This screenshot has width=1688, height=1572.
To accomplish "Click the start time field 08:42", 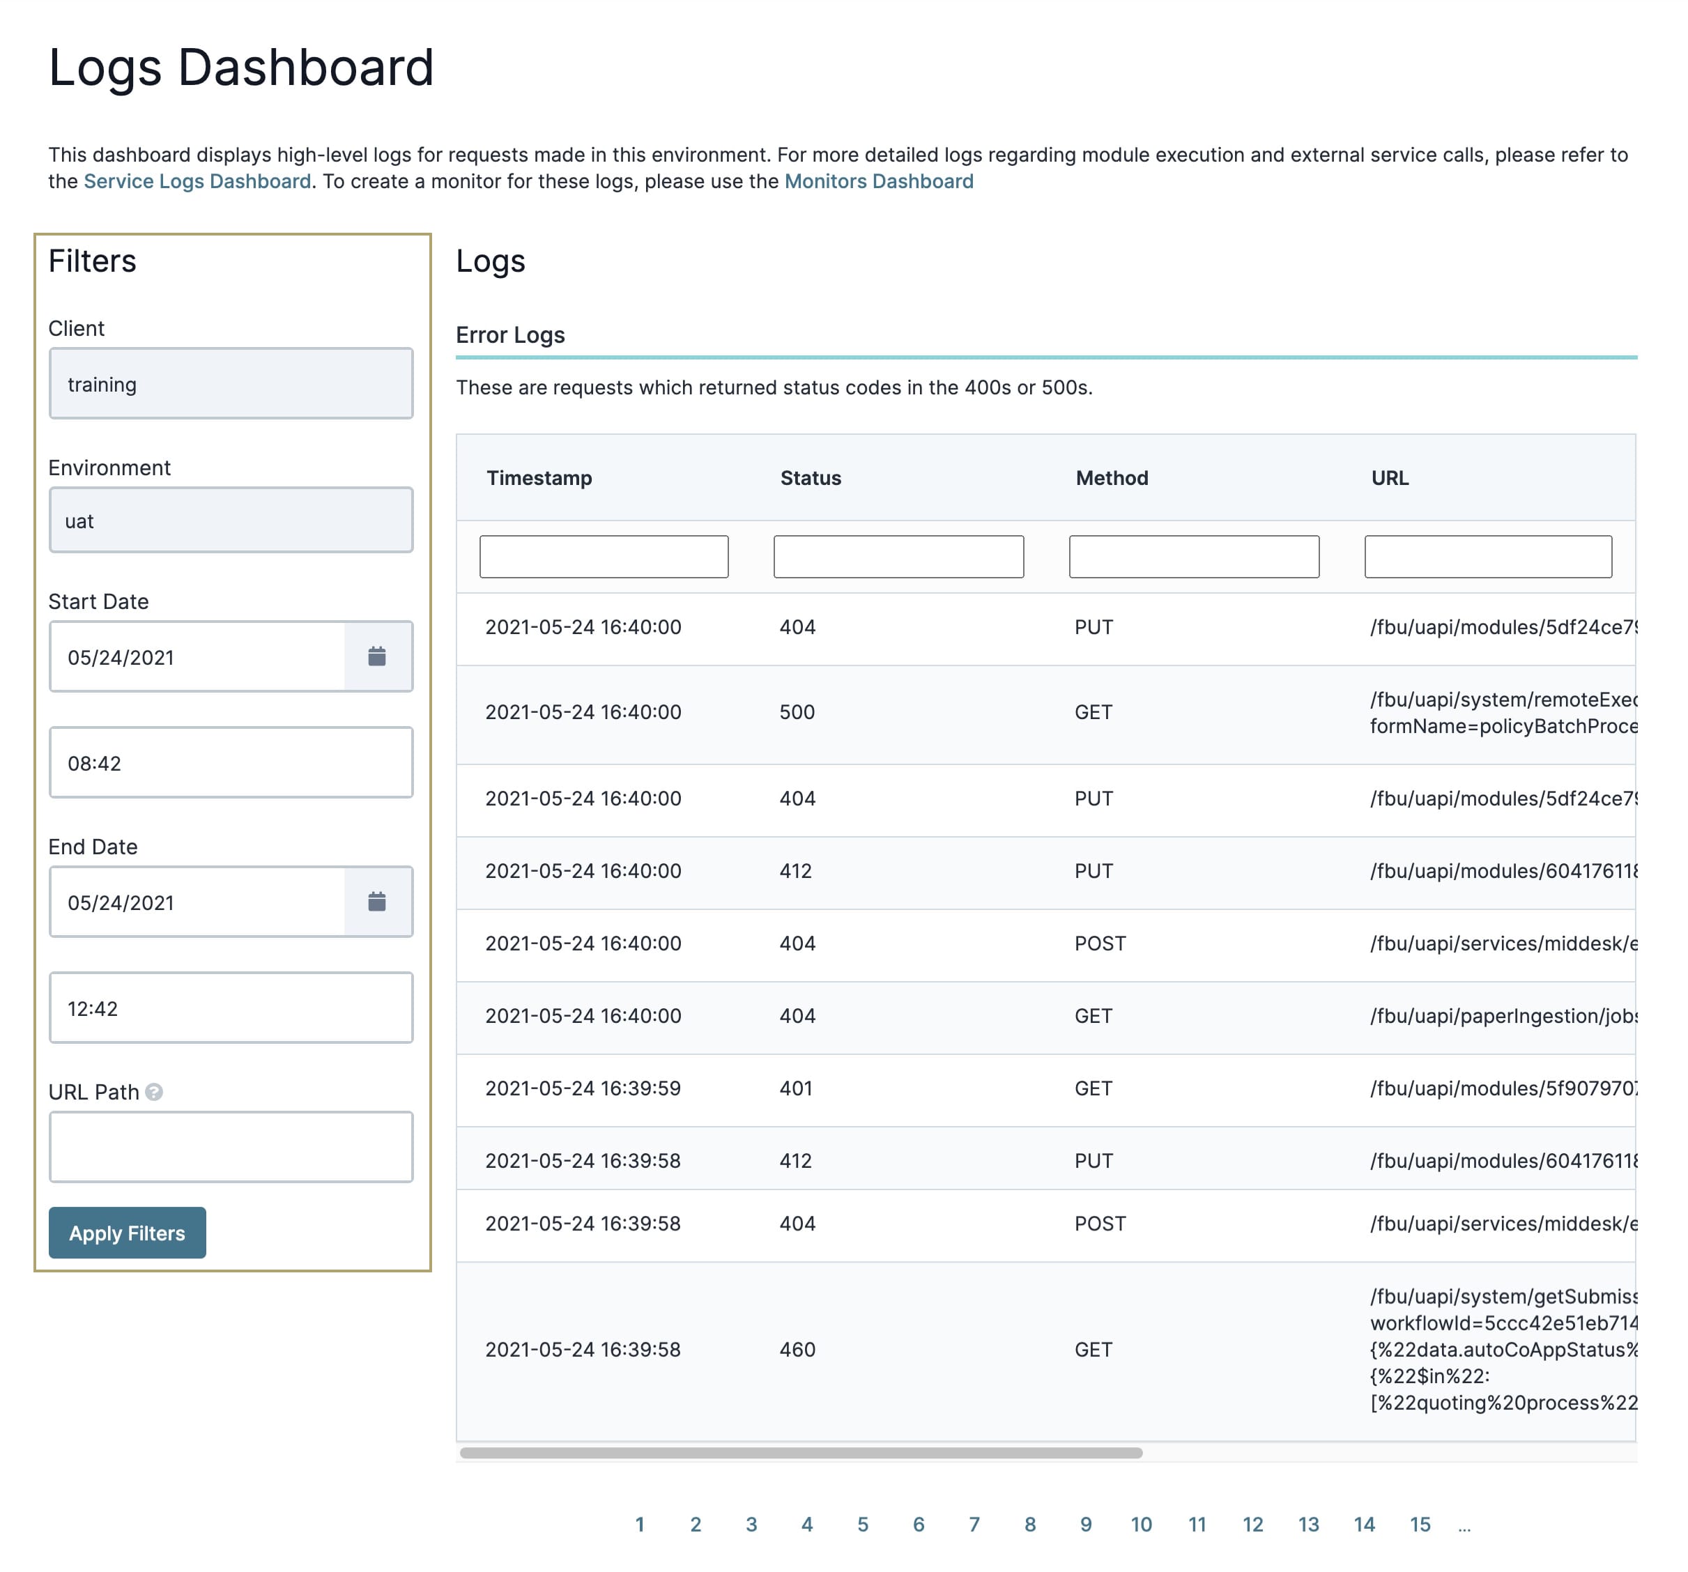I will click(231, 762).
